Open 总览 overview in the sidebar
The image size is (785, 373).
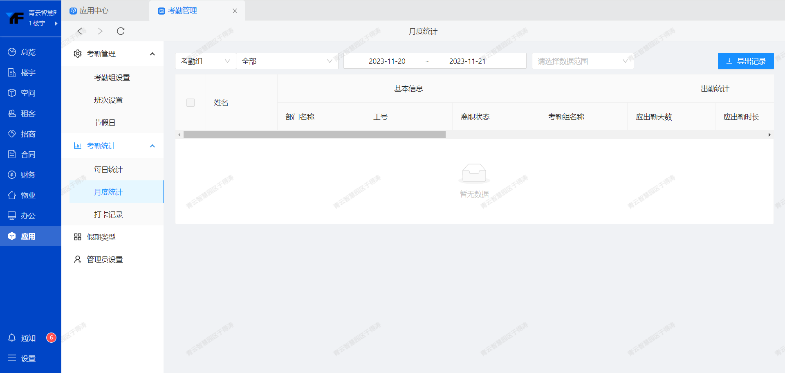tap(28, 52)
